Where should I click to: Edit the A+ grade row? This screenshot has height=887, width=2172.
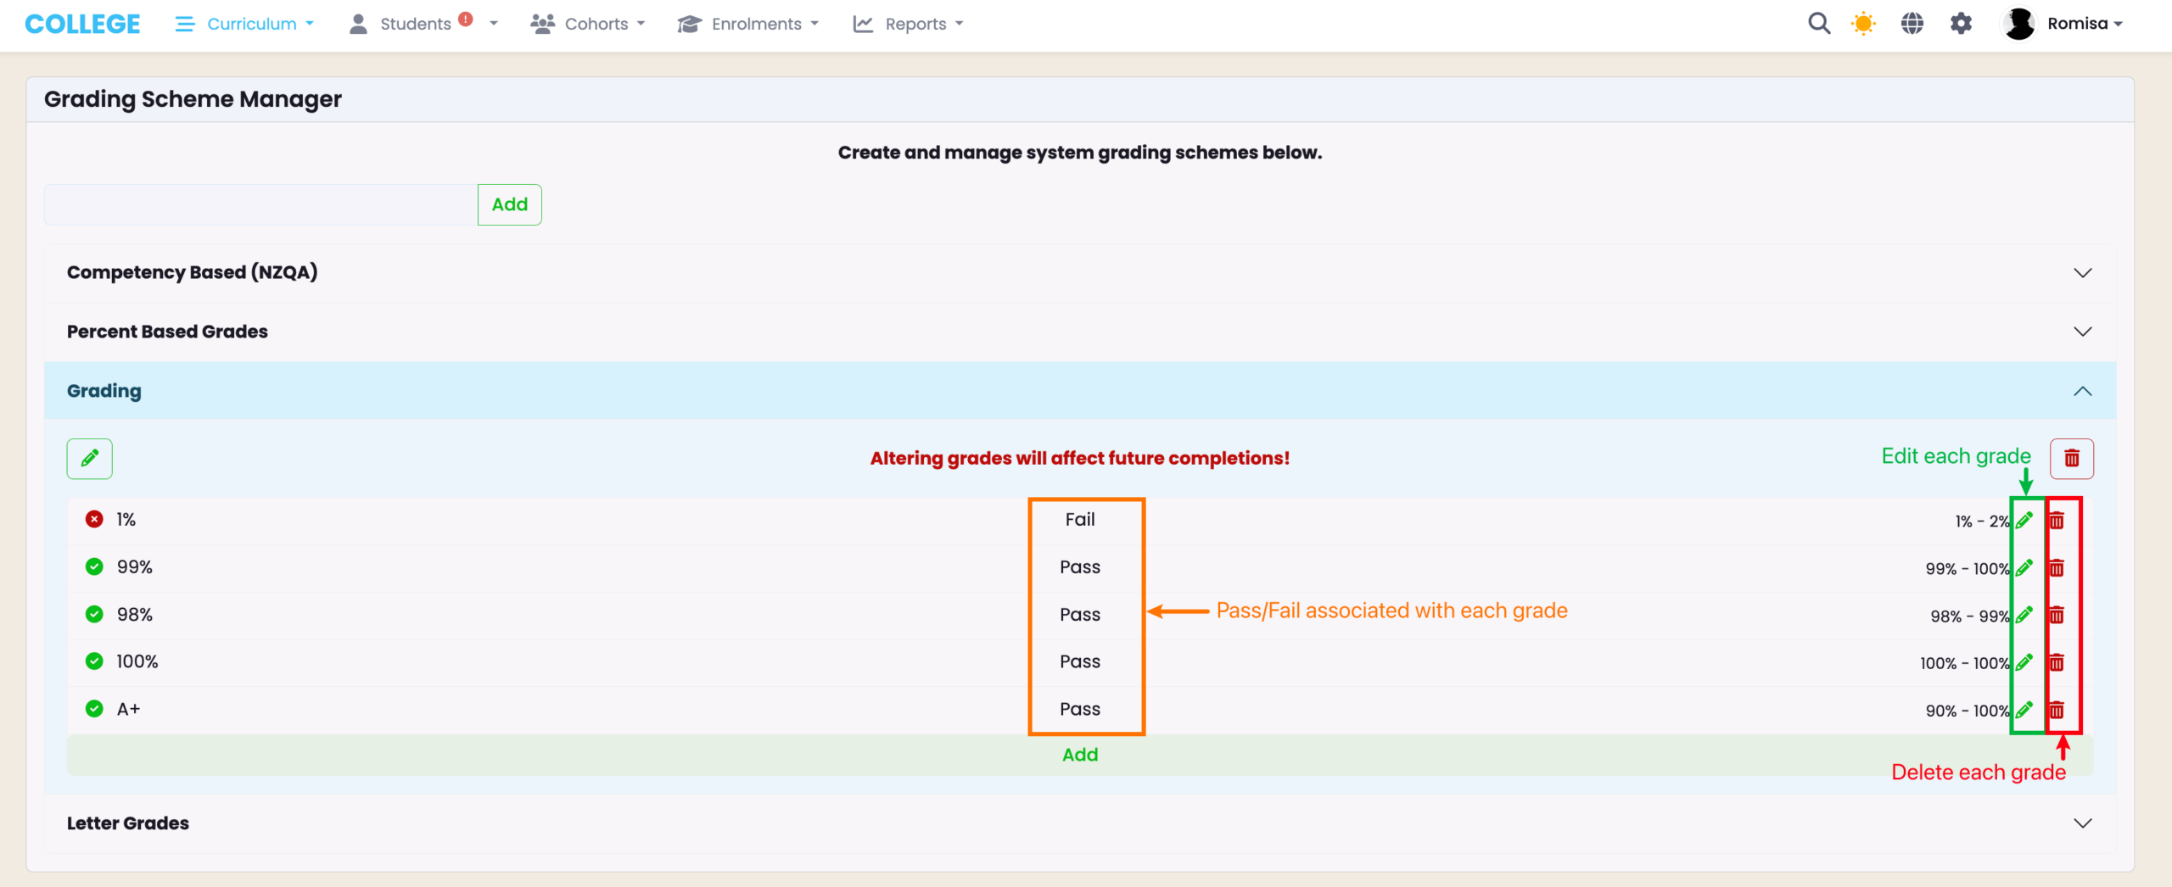coord(2024,710)
